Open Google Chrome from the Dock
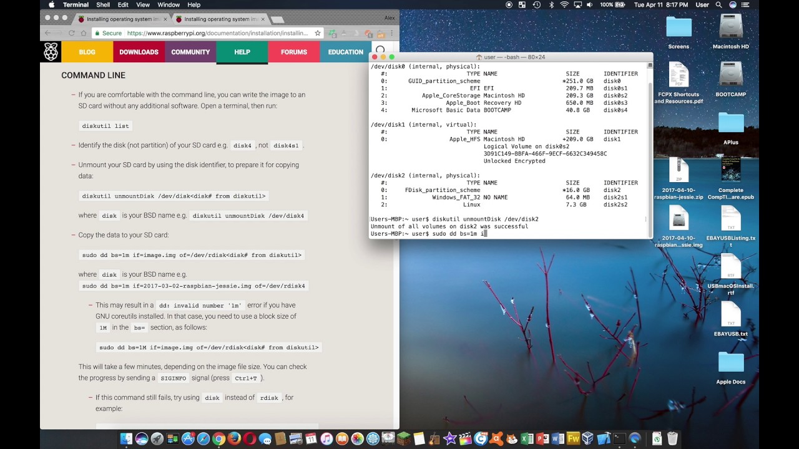 (x=218, y=438)
